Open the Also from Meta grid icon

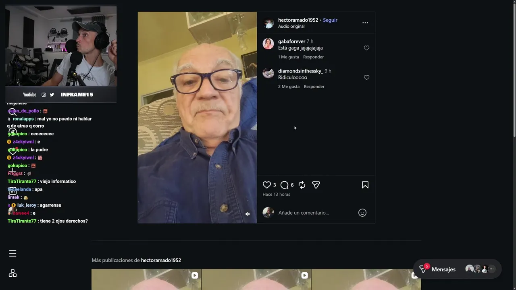[12, 273]
